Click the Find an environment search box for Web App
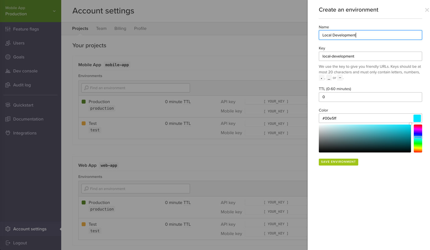This screenshot has width=430, height=250. [x=135, y=189]
